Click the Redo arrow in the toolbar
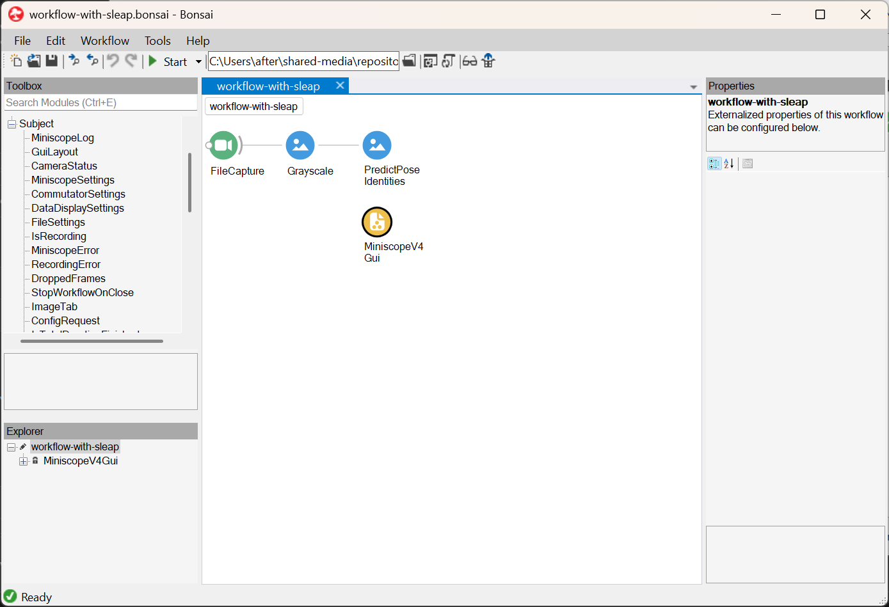889x607 pixels. click(x=131, y=61)
